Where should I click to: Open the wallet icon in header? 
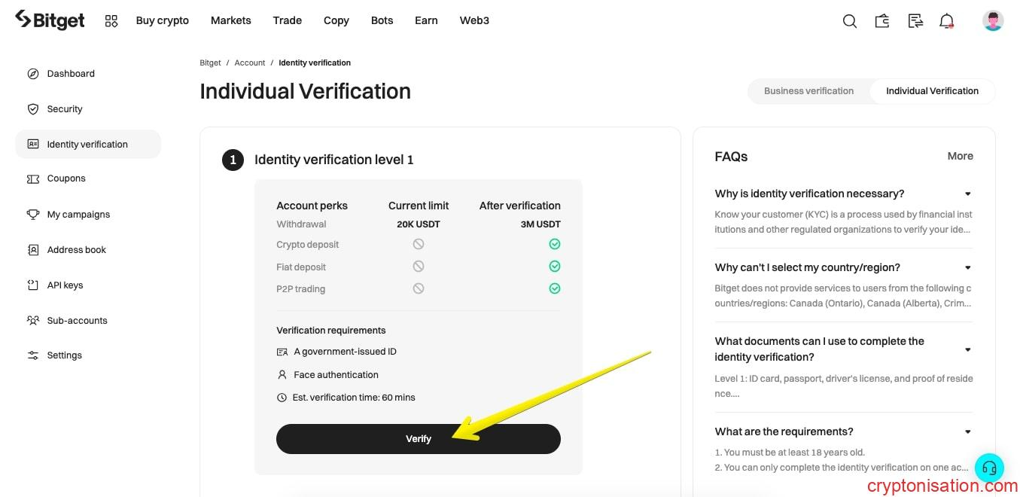[x=882, y=21]
